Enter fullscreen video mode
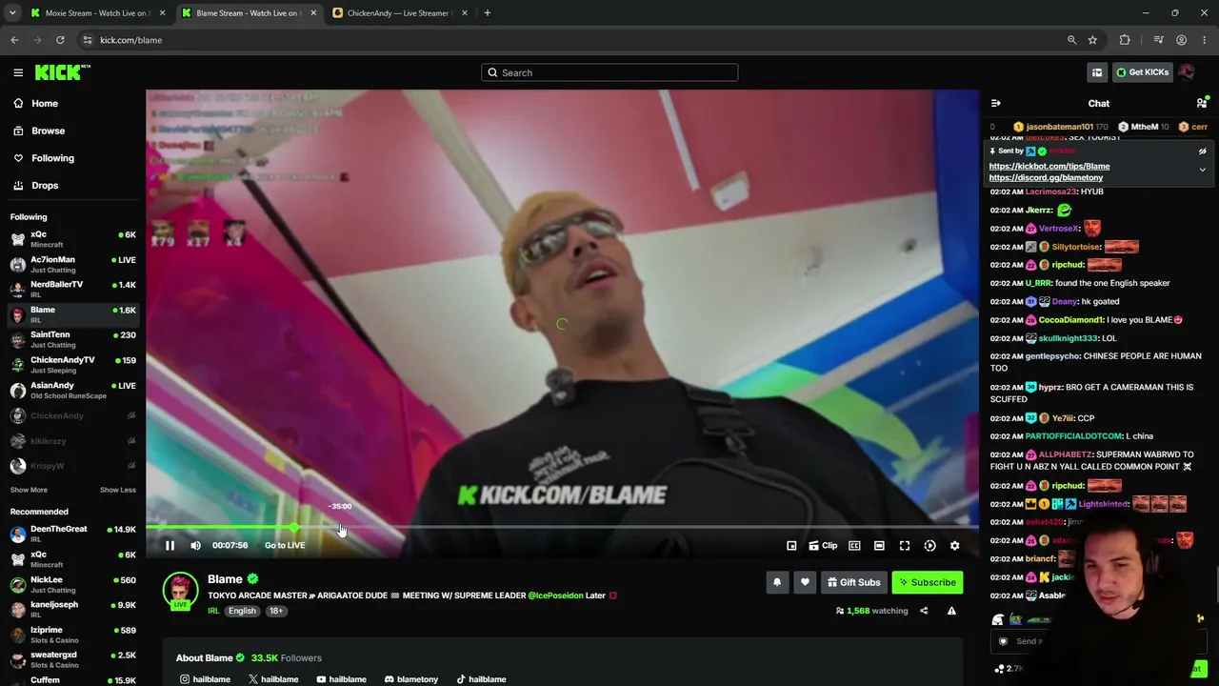 tap(905, 545)
